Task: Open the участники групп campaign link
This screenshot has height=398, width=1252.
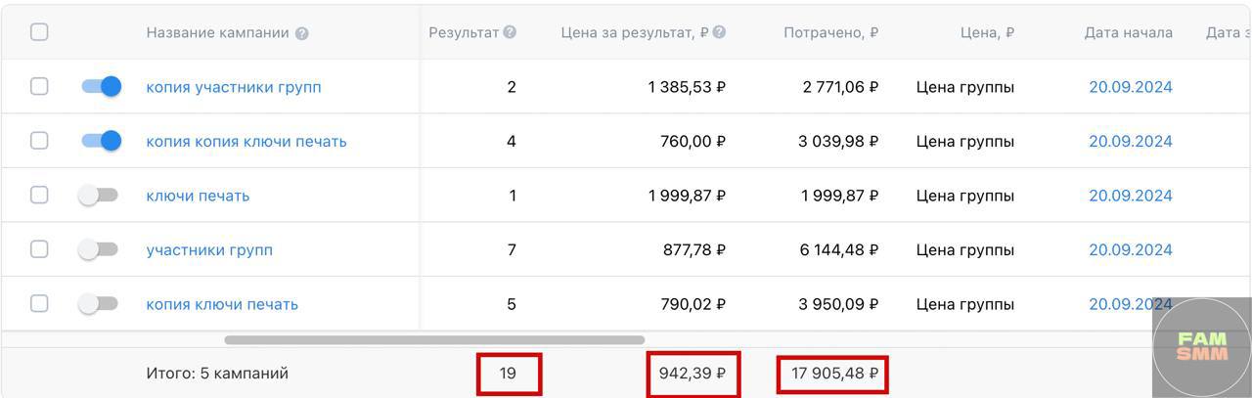Action: [209, 249]
